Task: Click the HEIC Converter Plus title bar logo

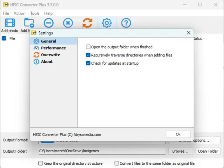Action: pyautogui.click(x=6, y=4)
